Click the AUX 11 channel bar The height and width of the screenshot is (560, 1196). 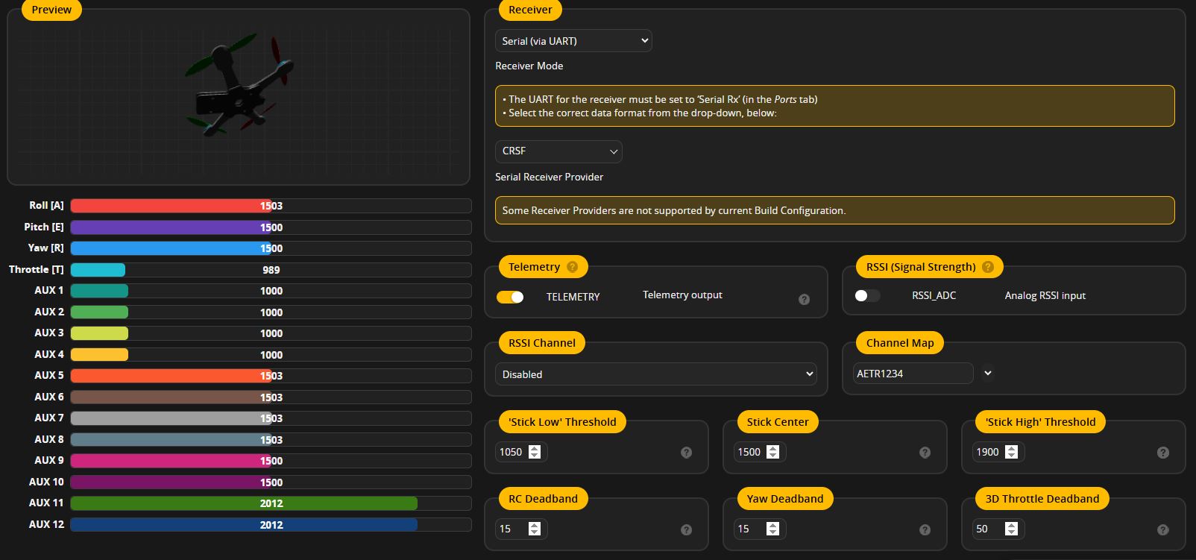pyautogui.click(x=271, y=503)
